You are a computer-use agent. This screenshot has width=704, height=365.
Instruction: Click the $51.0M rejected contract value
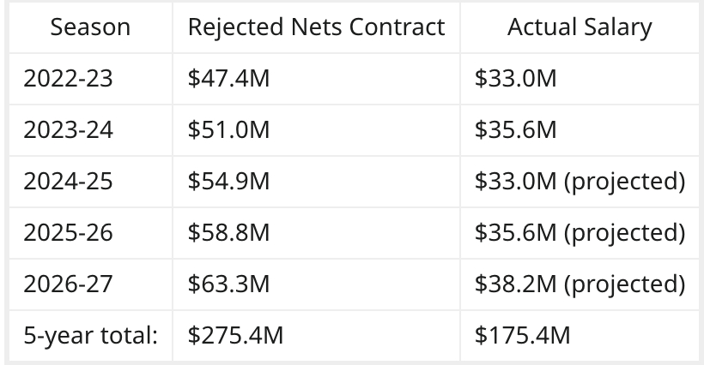(x=229, y=130)
